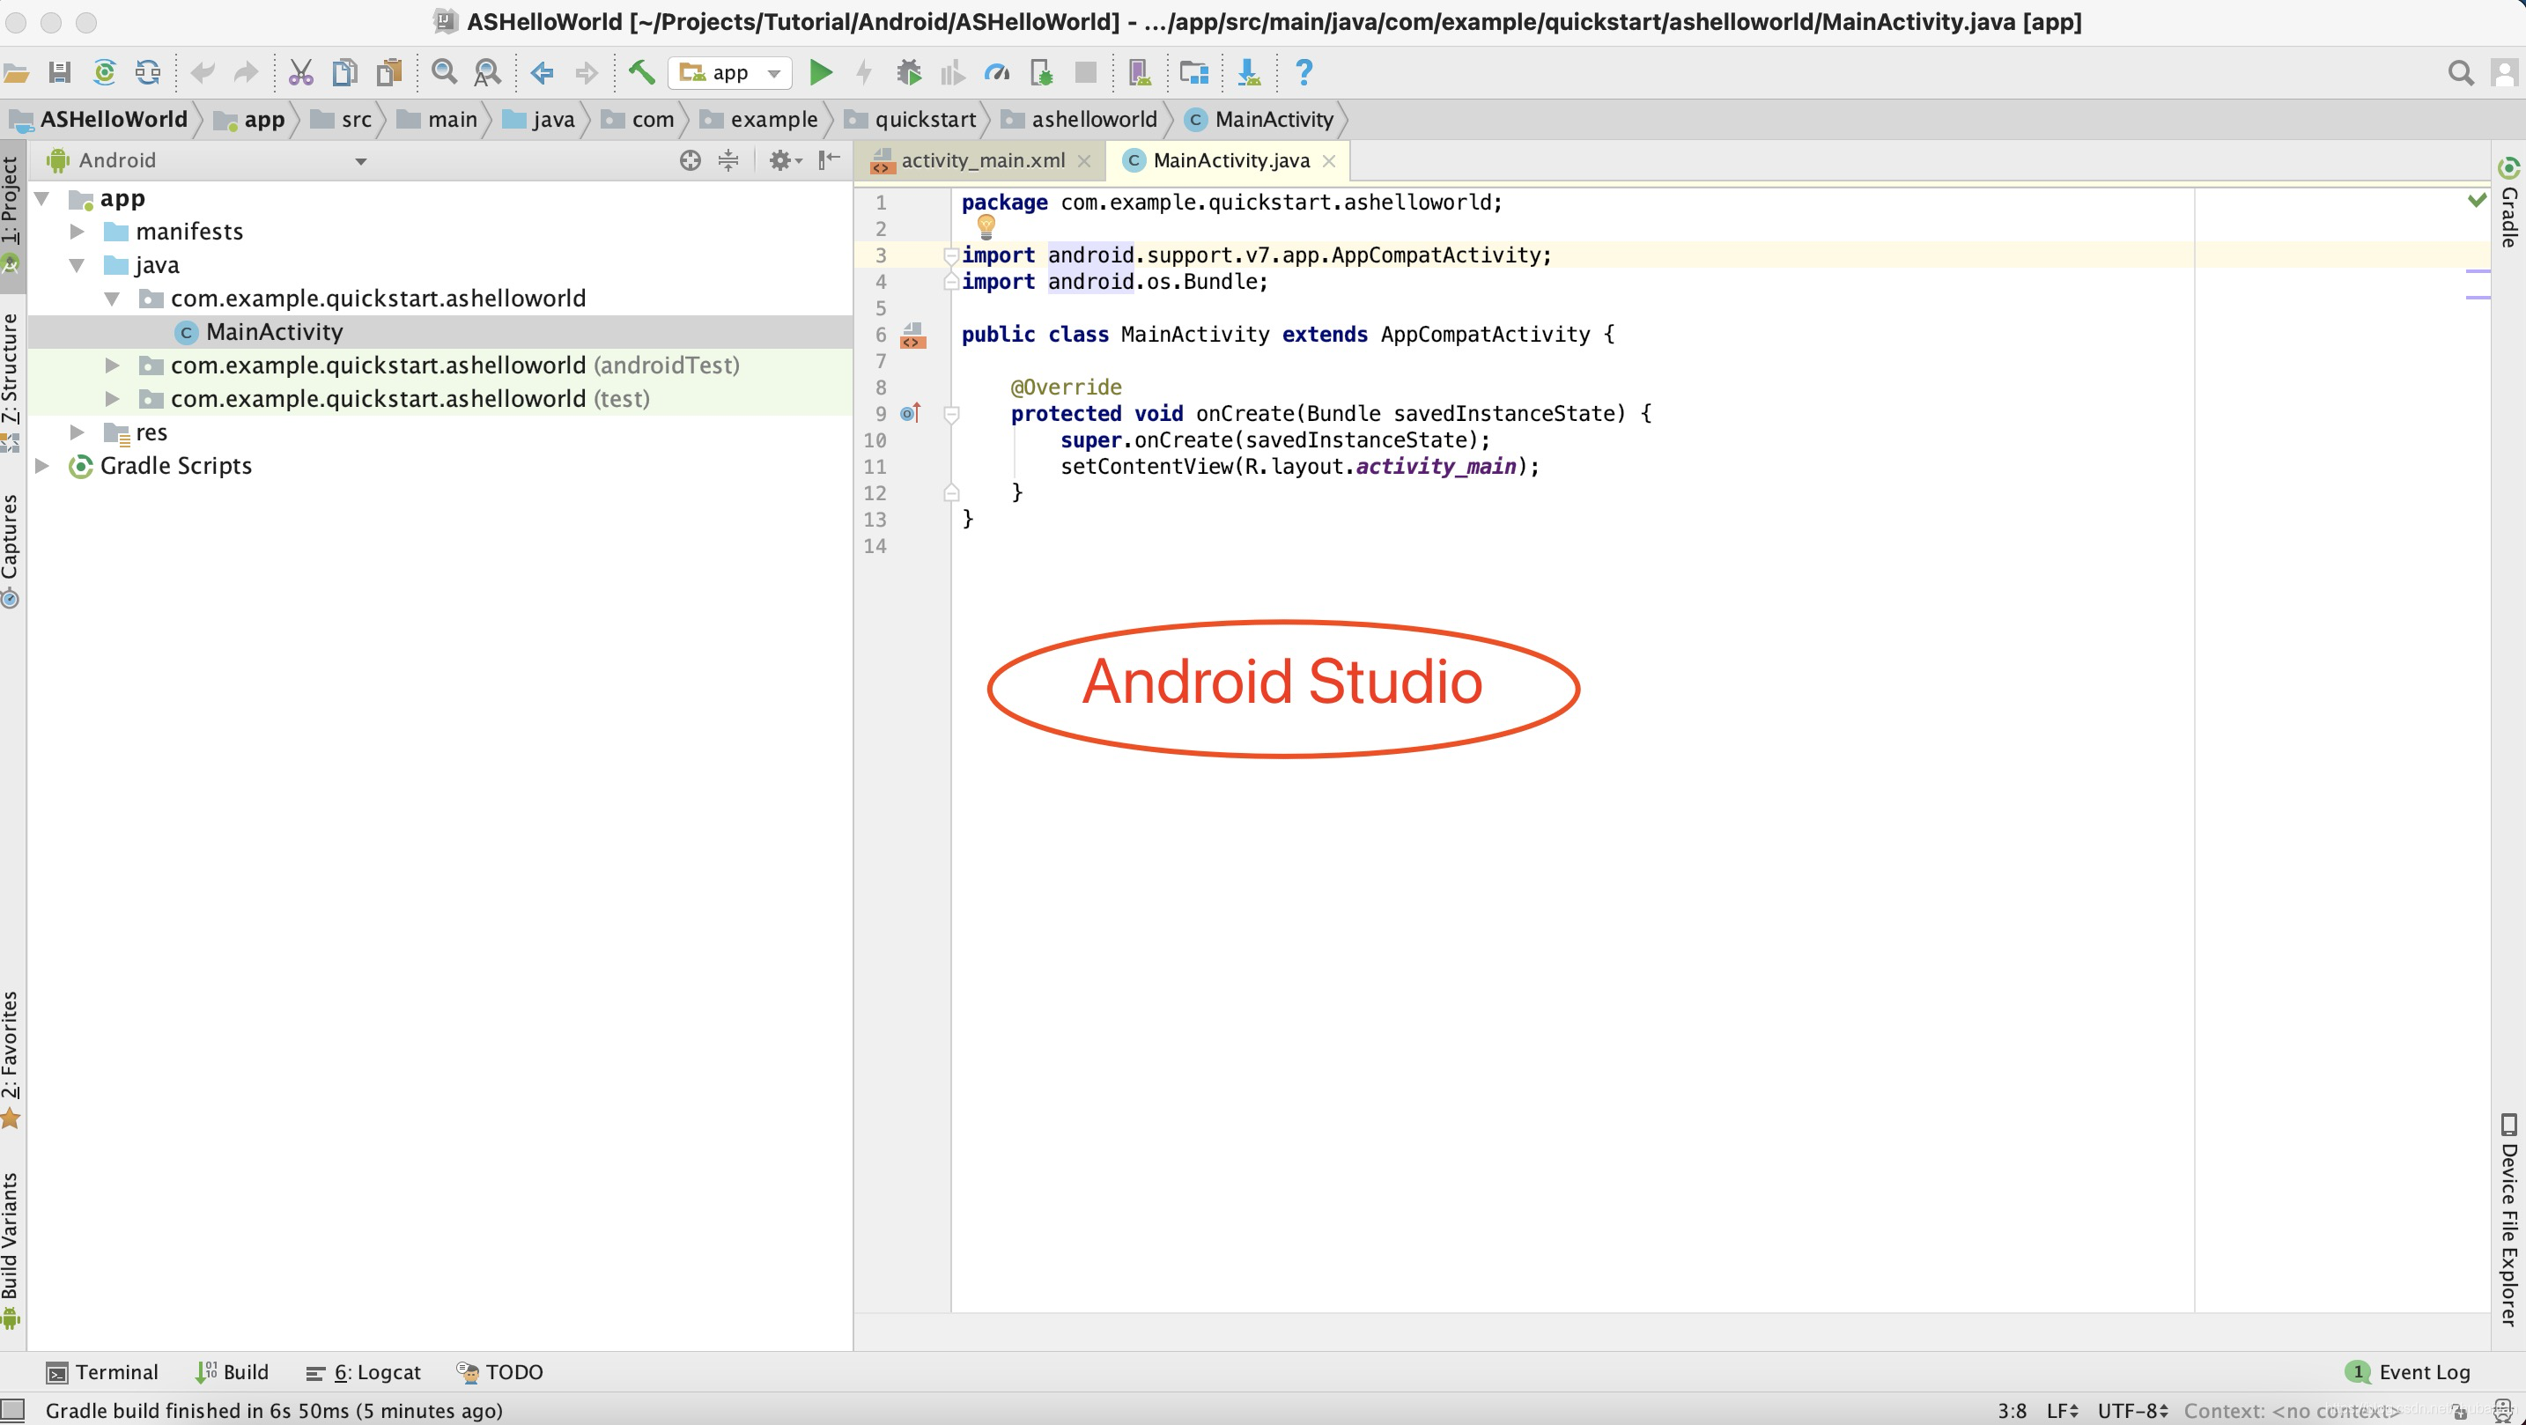Open the app run configuration dropdown
The image size is (2526, 1425).
pos(730,72)
